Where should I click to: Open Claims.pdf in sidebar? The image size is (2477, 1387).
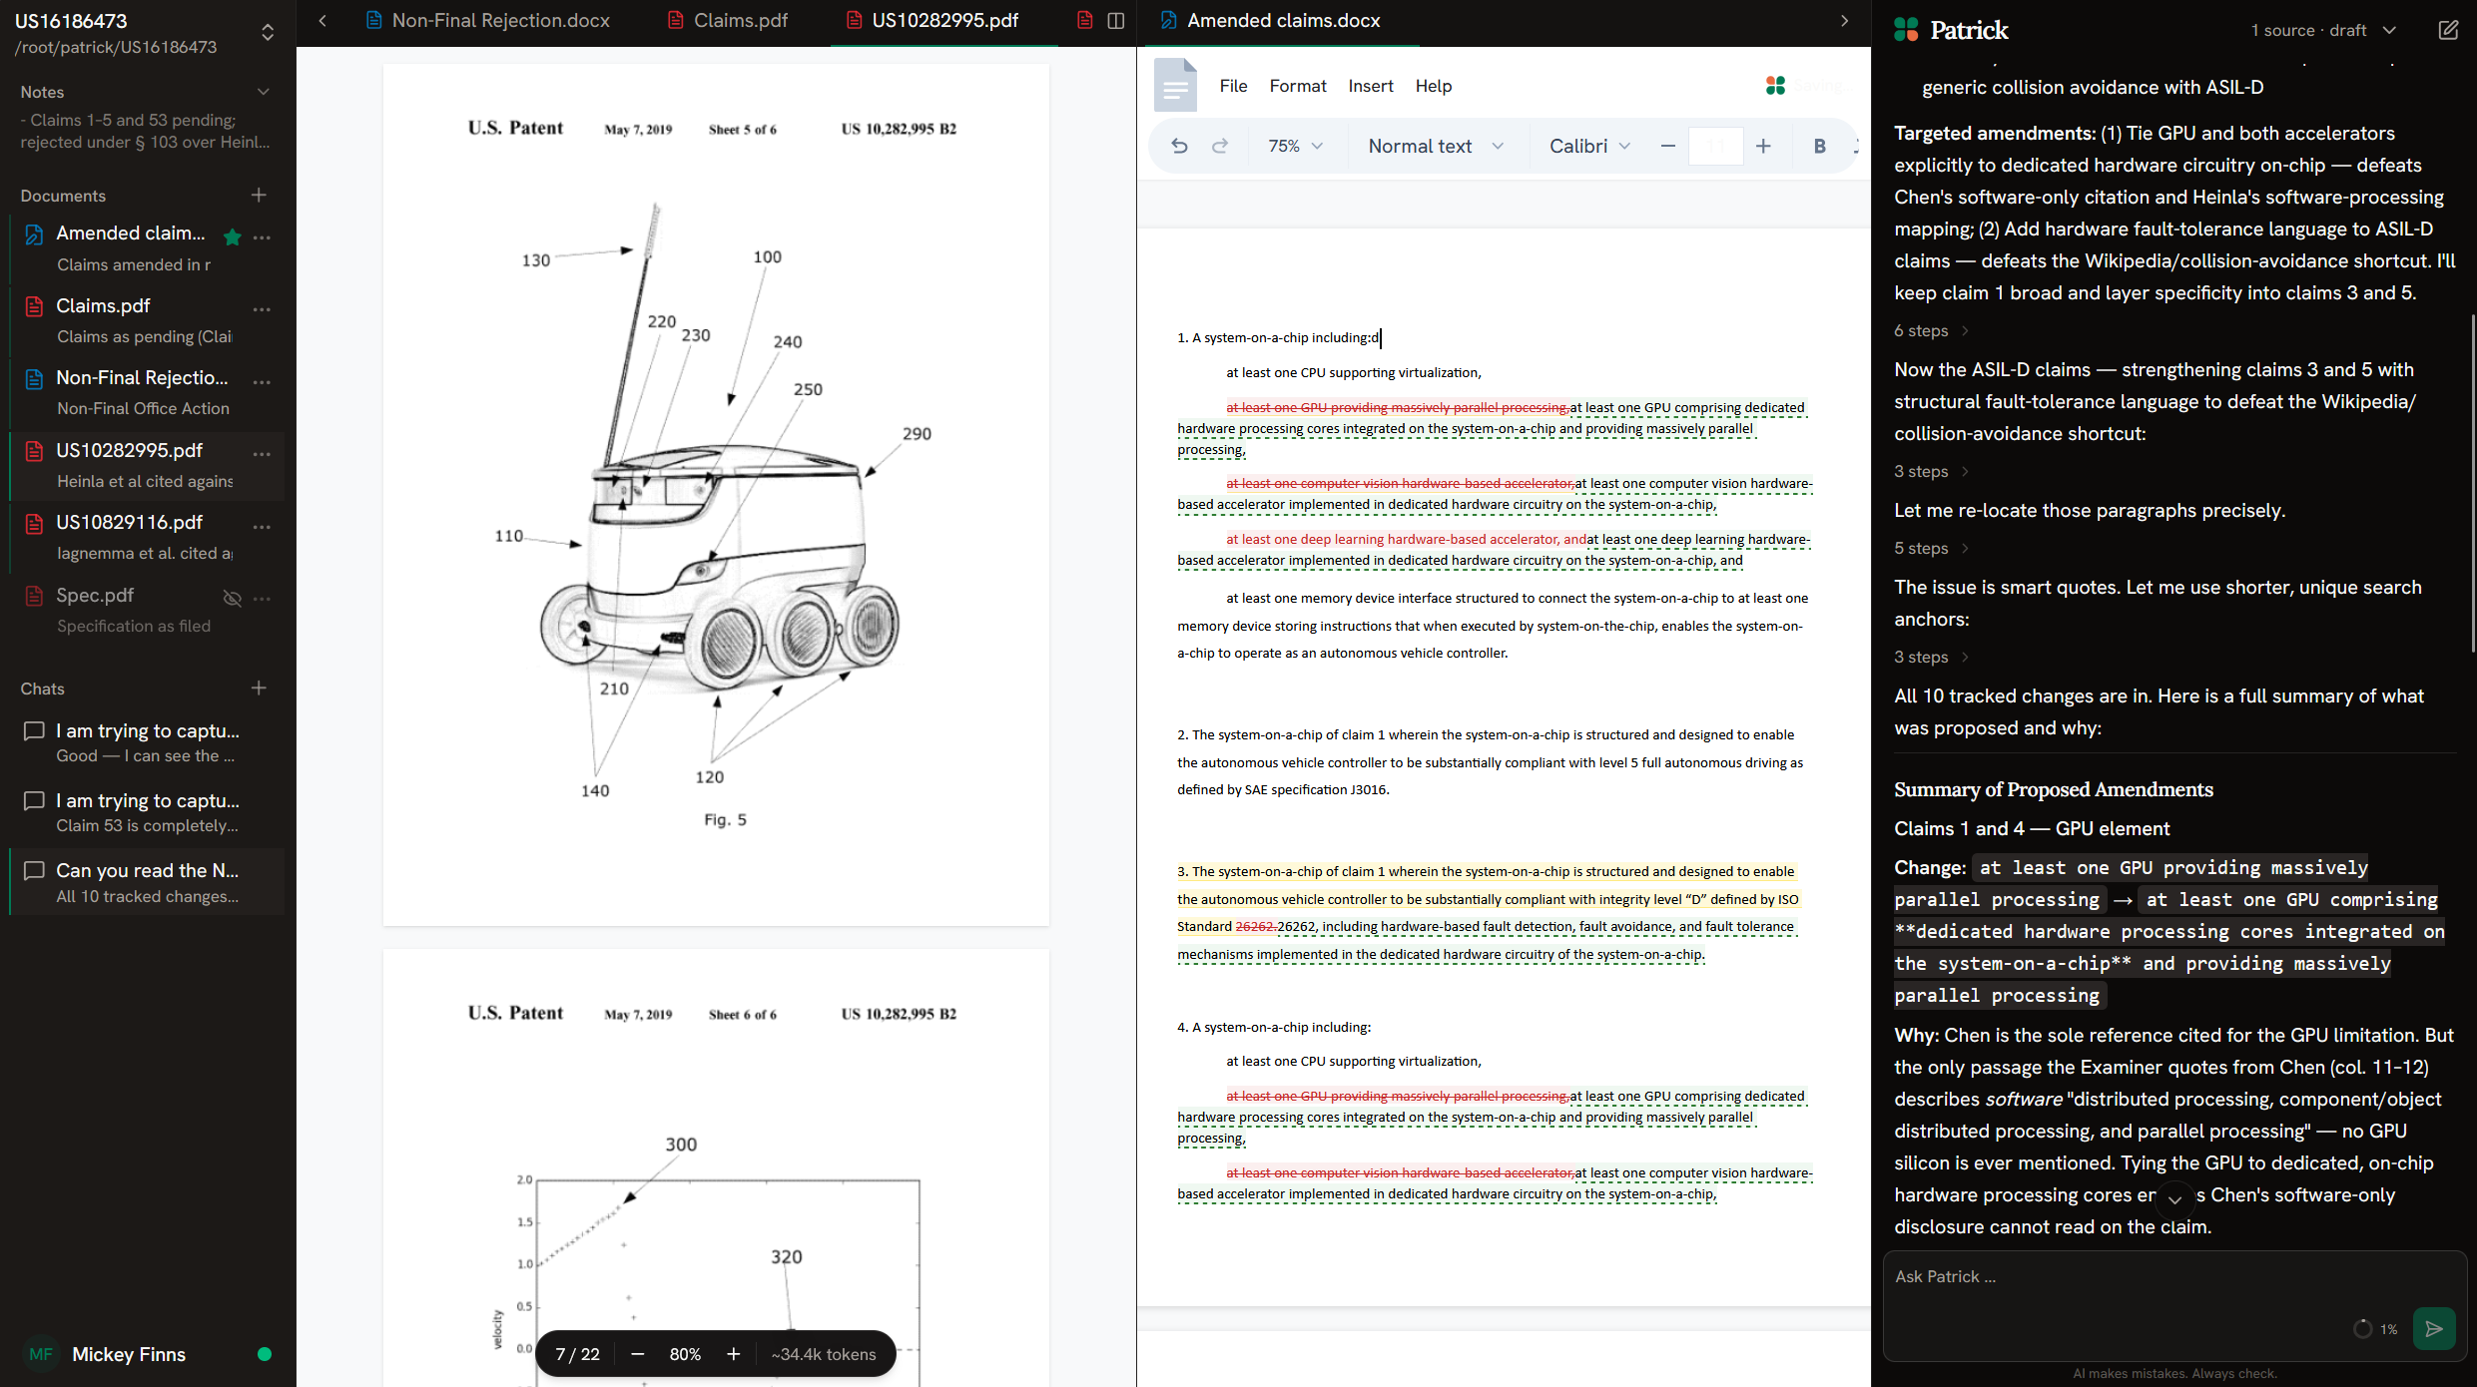point(130,319)
